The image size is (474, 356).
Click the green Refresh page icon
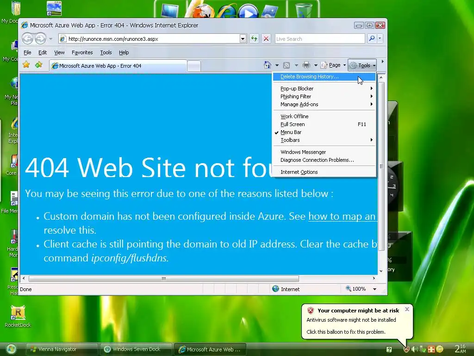point(254,39)
